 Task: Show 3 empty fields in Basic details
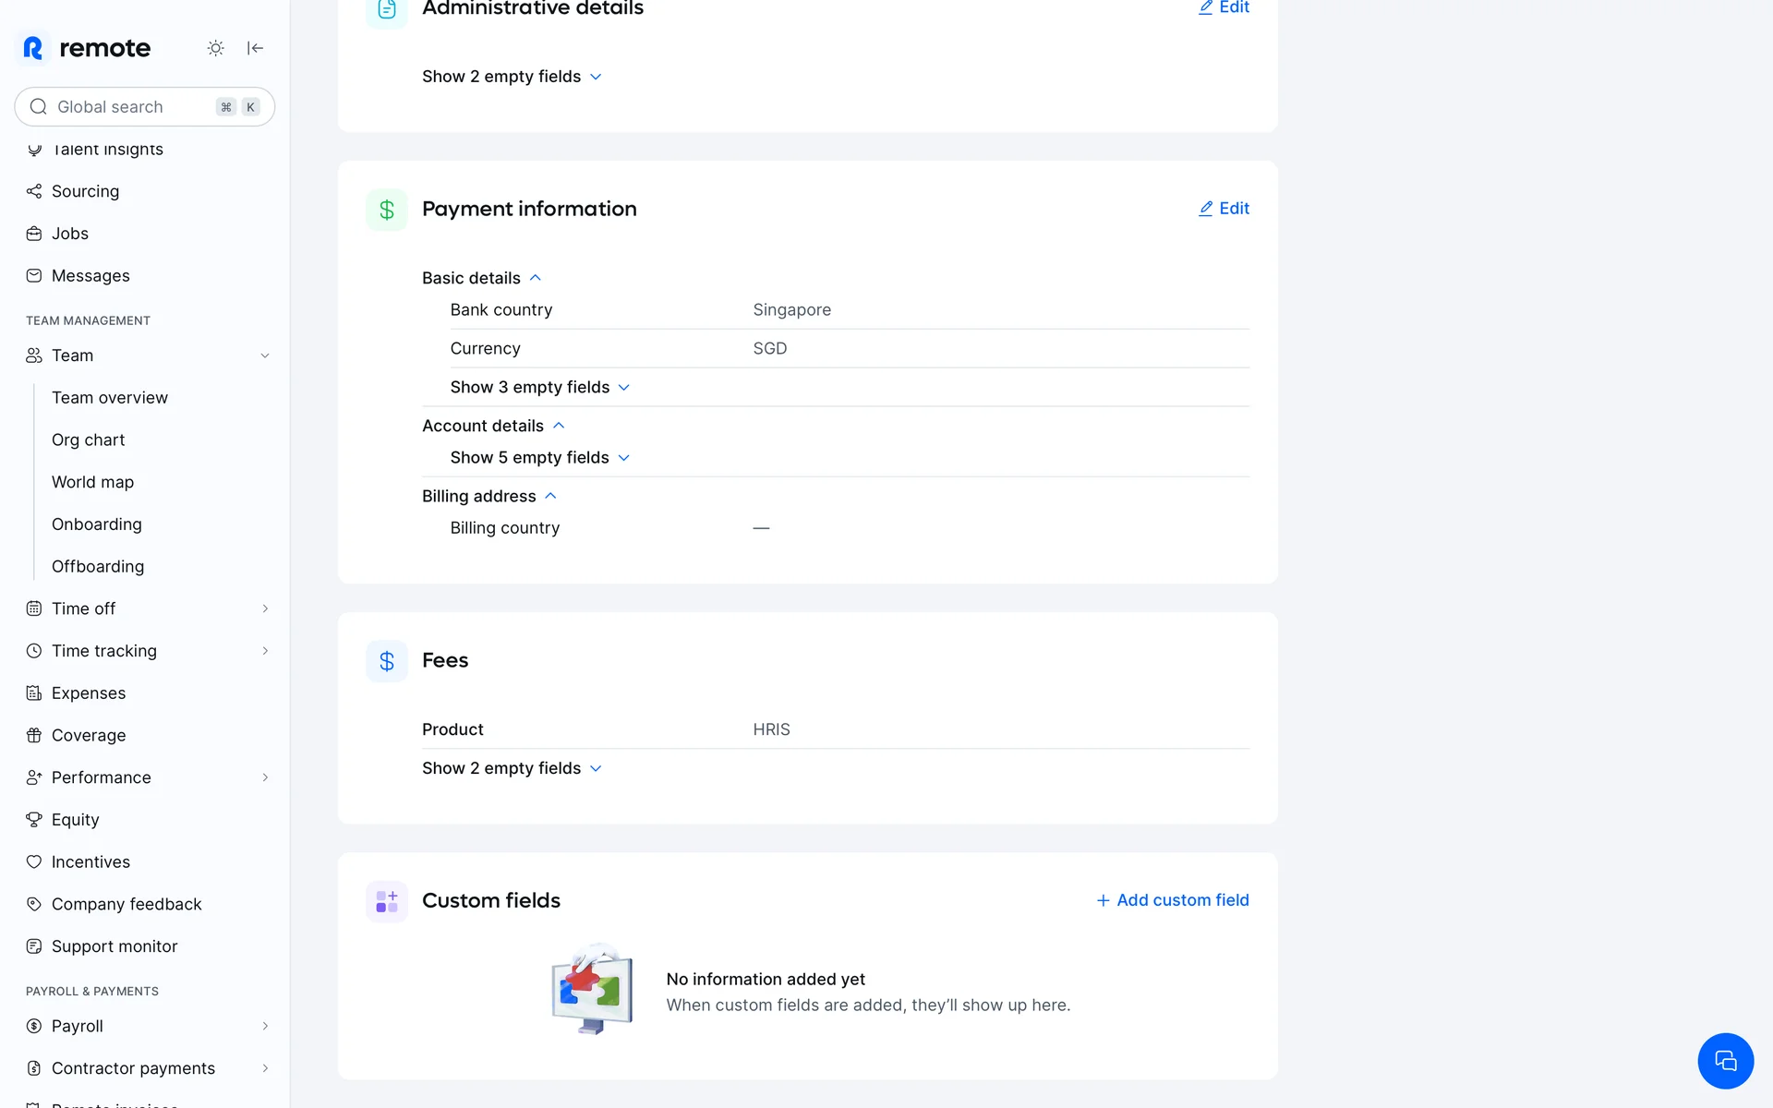pos(539,387)
